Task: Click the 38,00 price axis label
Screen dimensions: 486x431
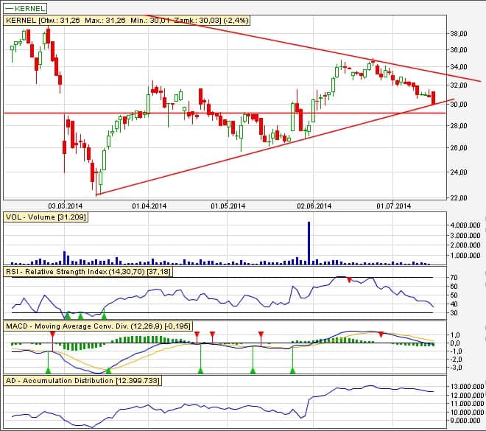Action: pos(459,34)
